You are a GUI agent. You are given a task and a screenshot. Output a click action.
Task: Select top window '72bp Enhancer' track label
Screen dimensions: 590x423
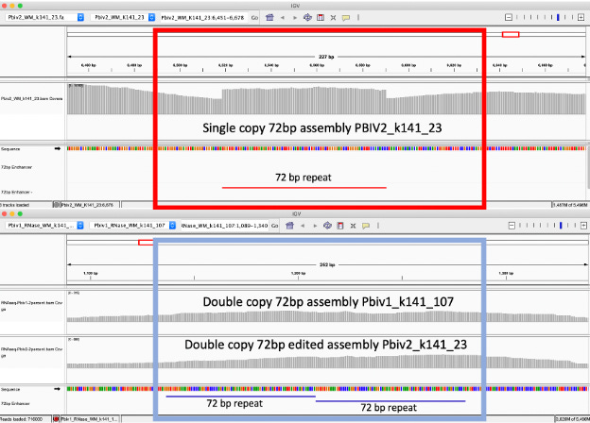point(17,167)
